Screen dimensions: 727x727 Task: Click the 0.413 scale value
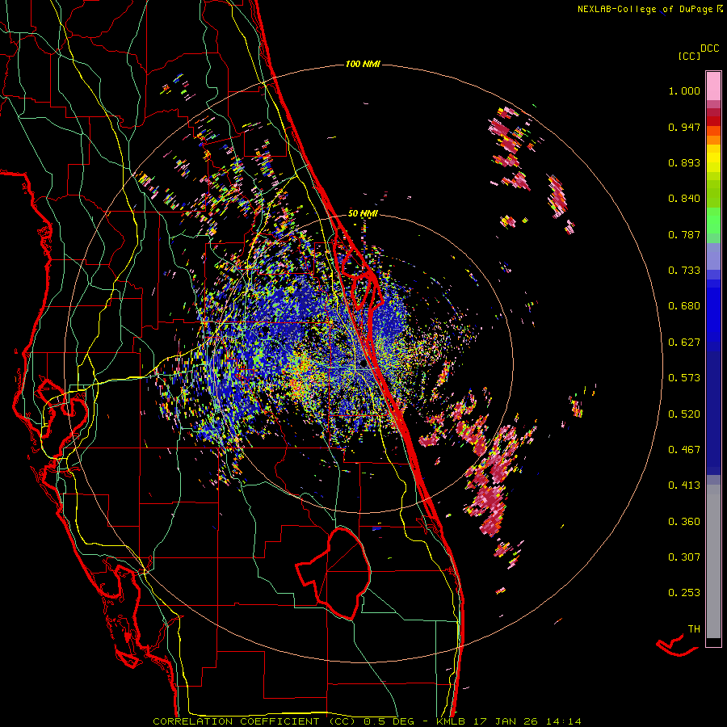coord(684,485)
